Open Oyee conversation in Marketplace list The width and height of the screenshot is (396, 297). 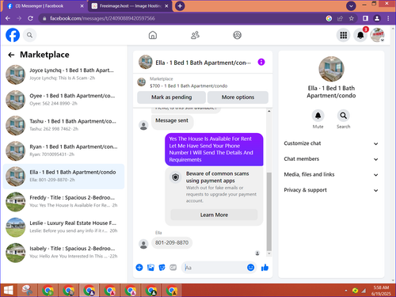click(63, 100)
